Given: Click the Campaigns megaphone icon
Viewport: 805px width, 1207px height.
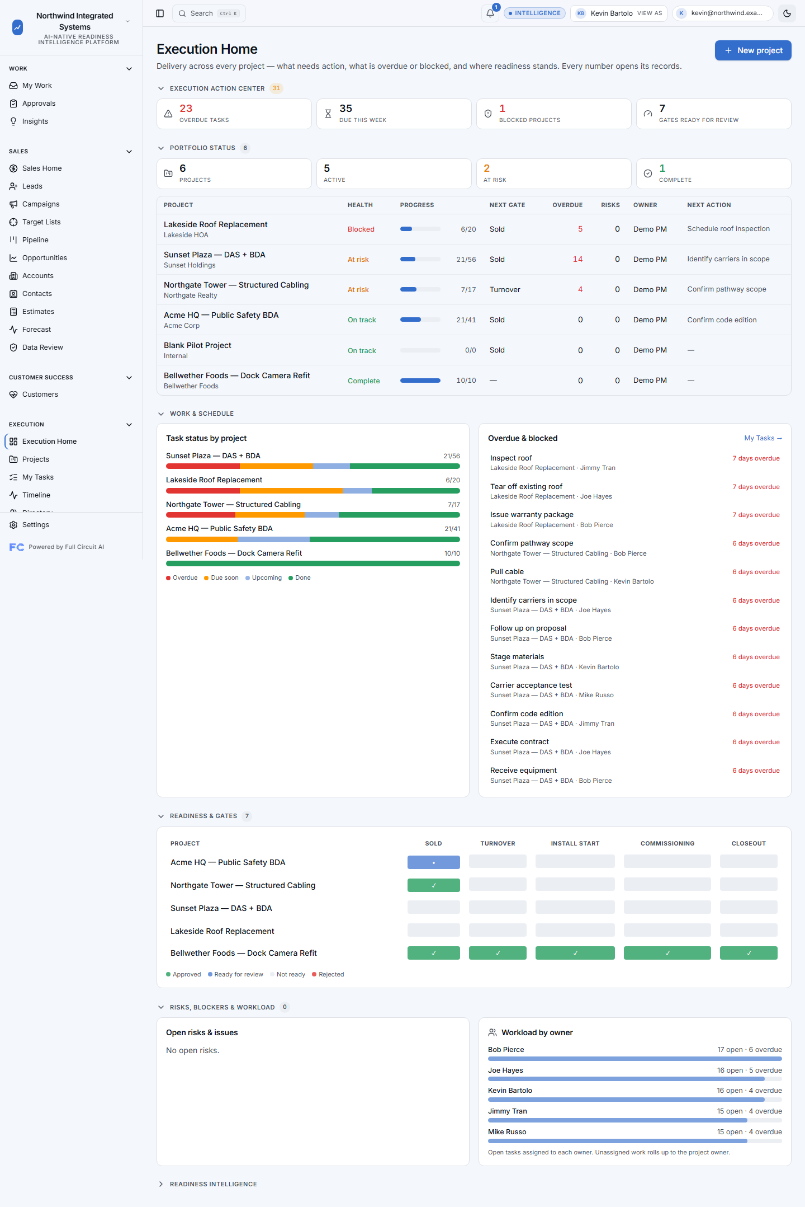Looking at the screenshot, I should [13, 204].
